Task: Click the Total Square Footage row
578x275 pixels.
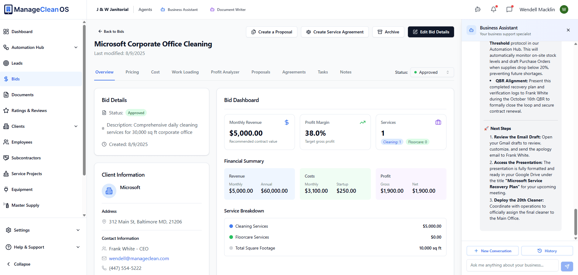Action: click(335, 248)
